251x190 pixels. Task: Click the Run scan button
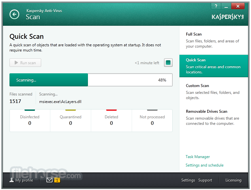[25, 63]
